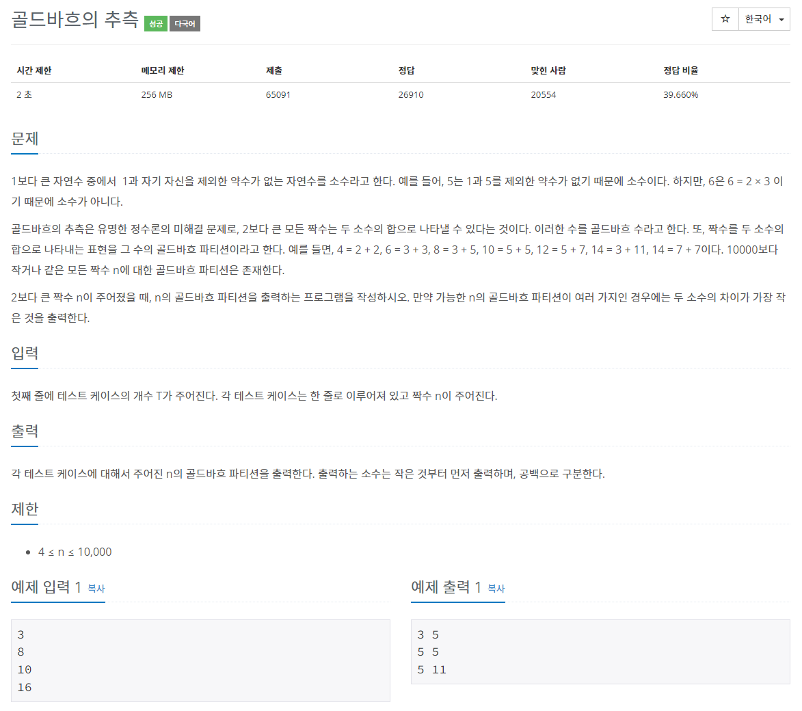Select the 제한 section heading
This screenshot has height=711, width=802.
(x=25, y=509)
